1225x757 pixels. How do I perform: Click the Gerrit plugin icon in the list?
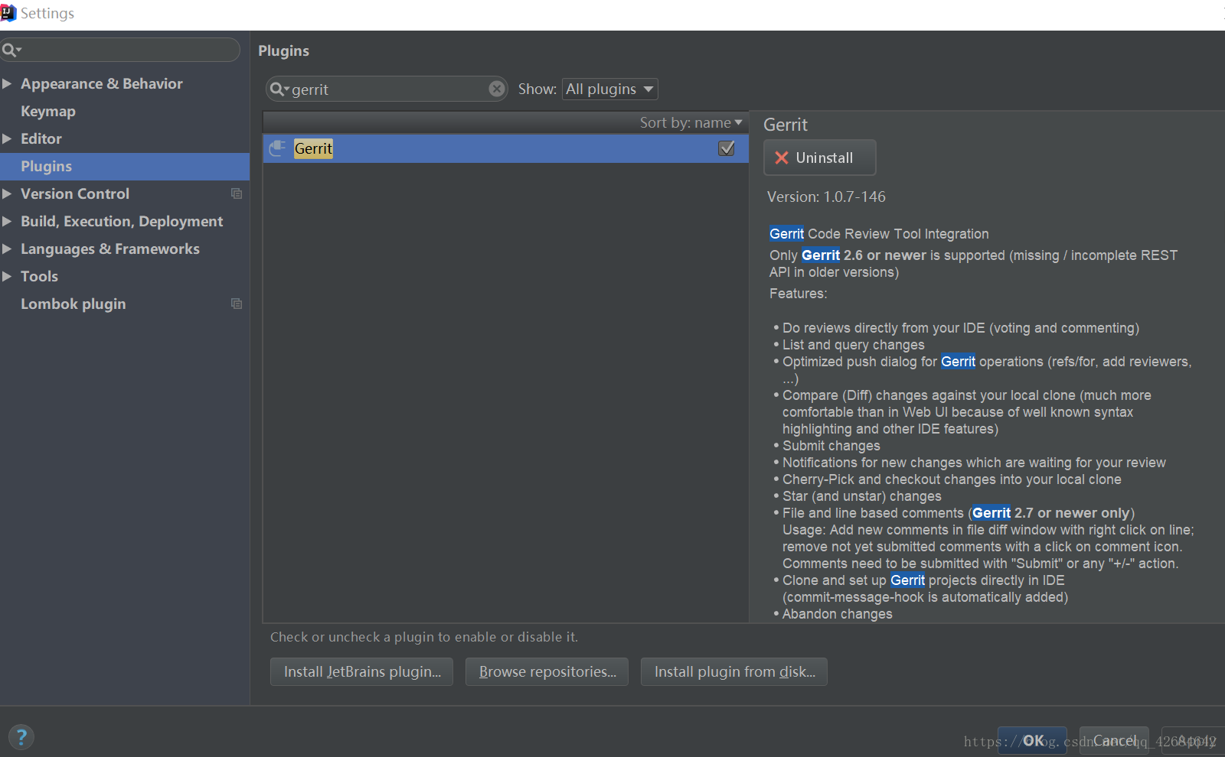point(277,148)
